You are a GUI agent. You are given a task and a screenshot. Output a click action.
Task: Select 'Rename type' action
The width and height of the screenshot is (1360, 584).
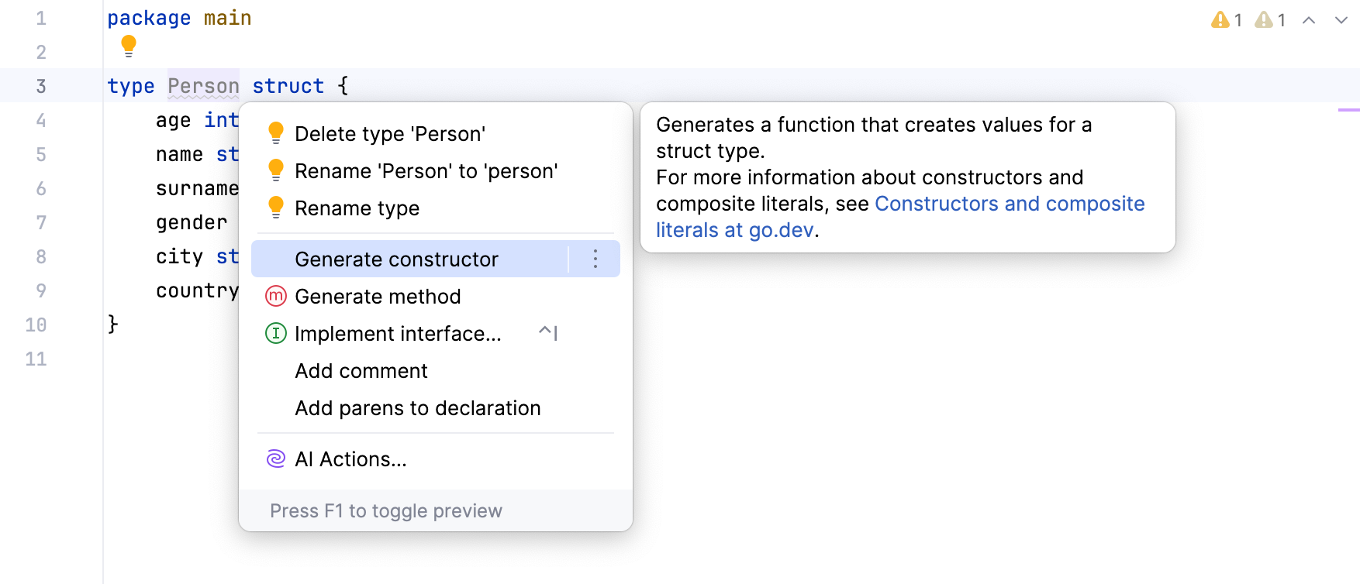coord(357,207)
